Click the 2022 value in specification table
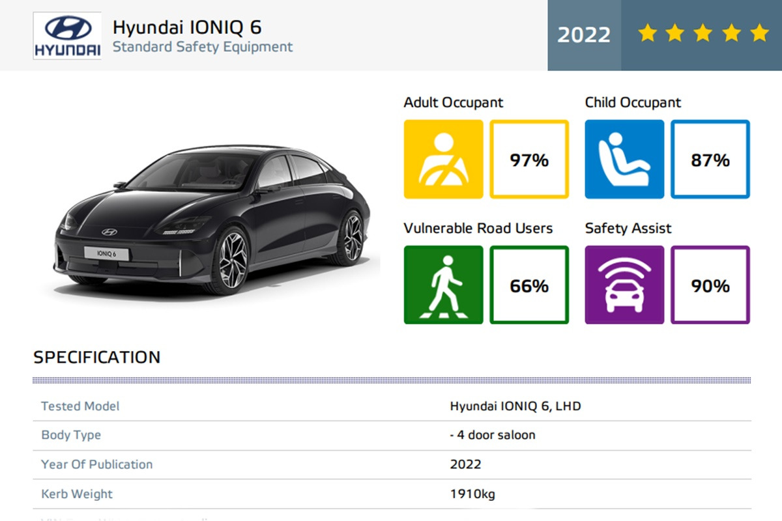Image resolution: width=782 pixels, height=521 pixels. 465,464
